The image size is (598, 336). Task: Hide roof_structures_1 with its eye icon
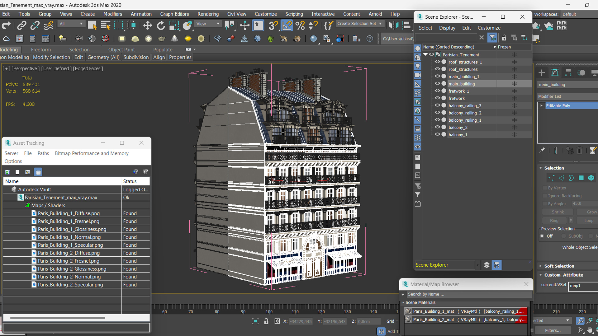437,62
